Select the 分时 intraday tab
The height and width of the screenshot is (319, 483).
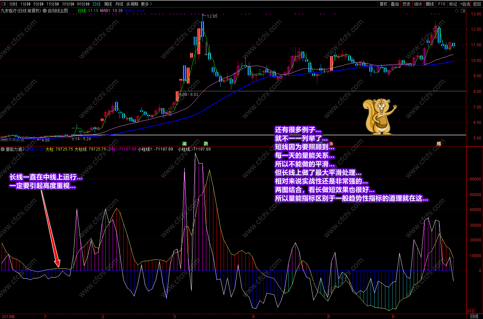click(x=13, y=4)
